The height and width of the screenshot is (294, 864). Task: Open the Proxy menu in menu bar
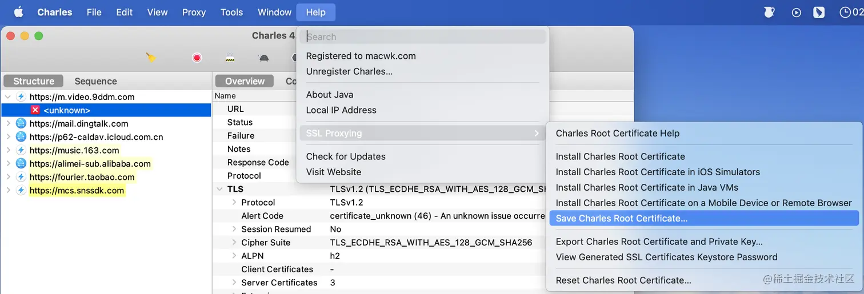tap(194, 12)
